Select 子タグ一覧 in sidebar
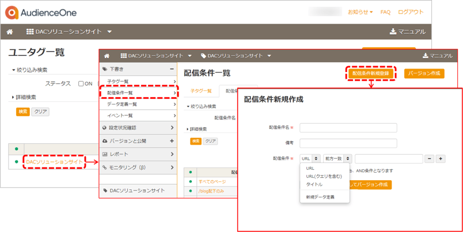Viewport: 463px width, 232px height. (x=138, y=81)
